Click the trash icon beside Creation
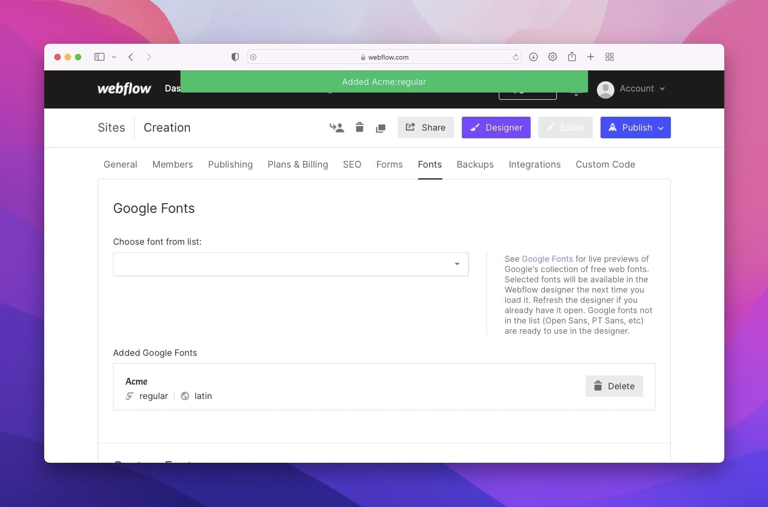 point(360,128)
